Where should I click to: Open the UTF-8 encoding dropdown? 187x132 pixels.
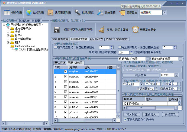179,75
